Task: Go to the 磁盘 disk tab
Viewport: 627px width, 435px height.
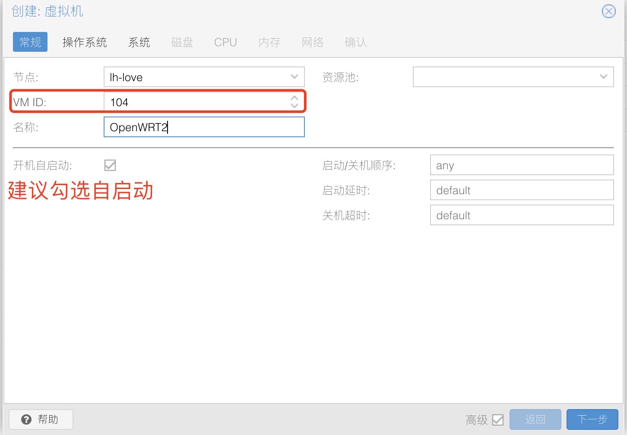Action: click(x=182, y=42)
